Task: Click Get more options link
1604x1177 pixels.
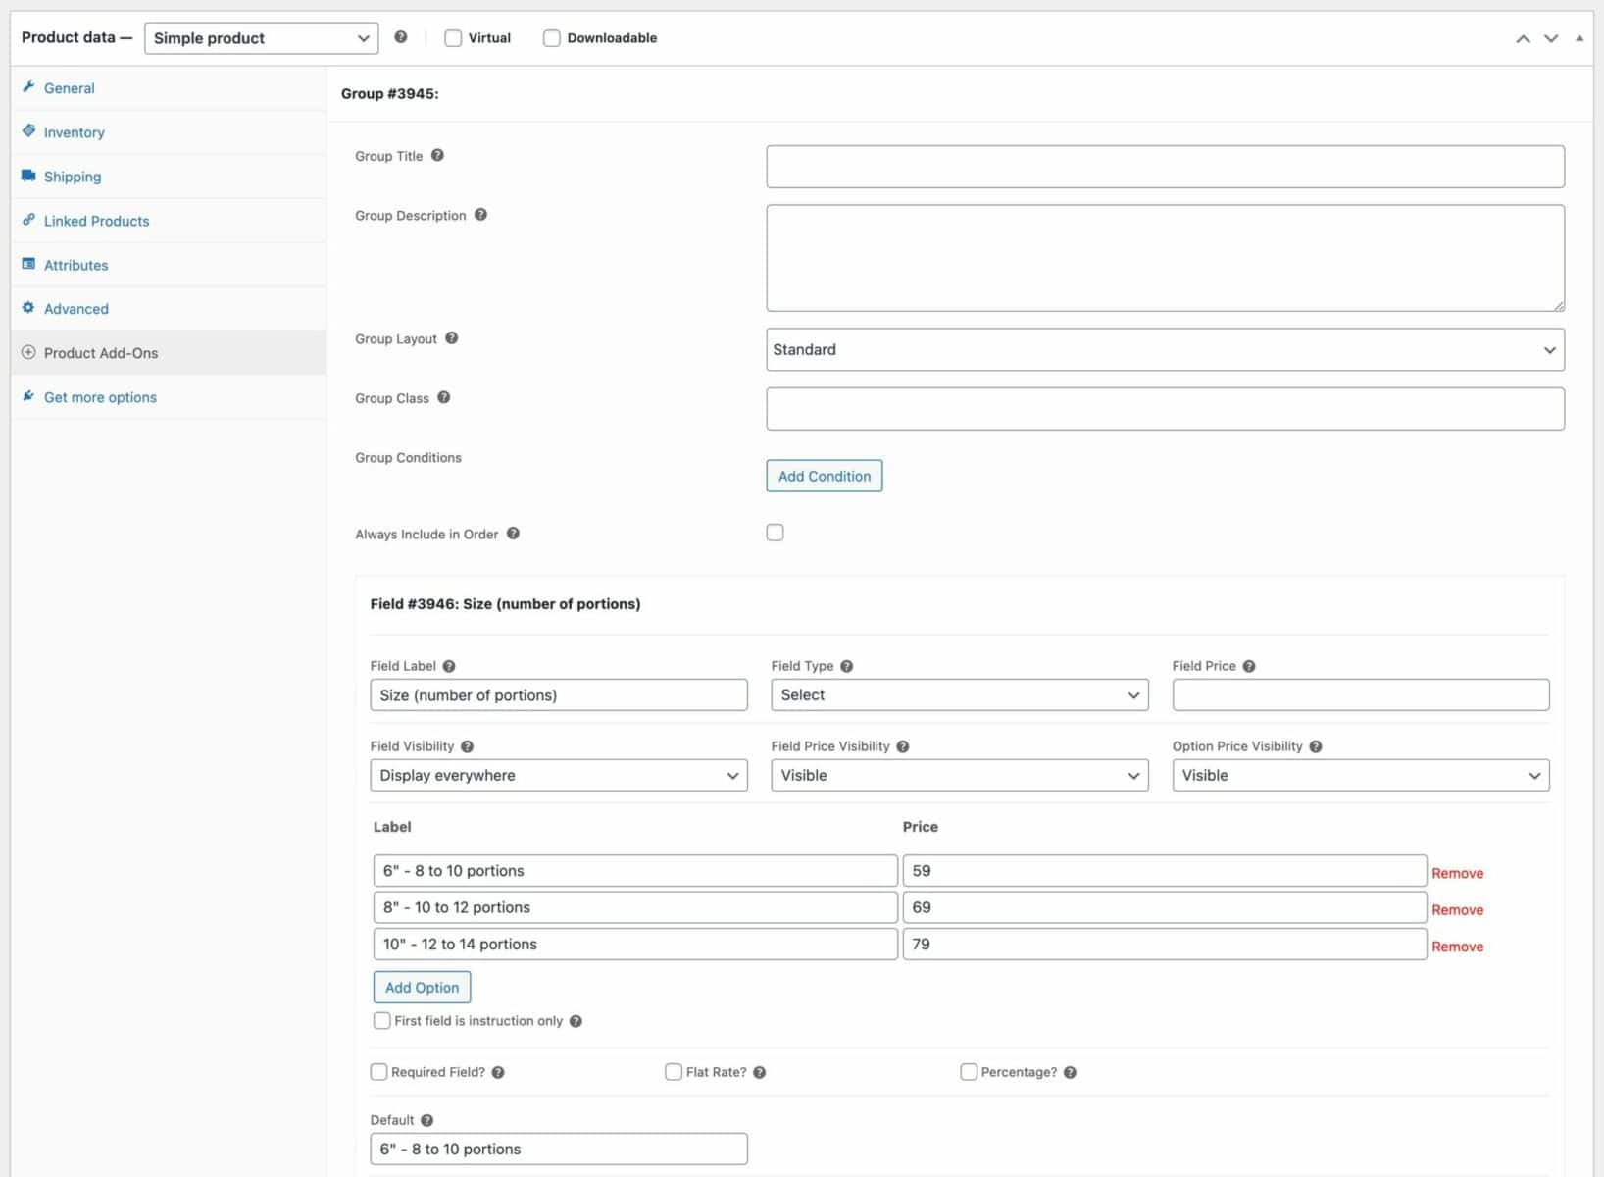Action: 100,397
